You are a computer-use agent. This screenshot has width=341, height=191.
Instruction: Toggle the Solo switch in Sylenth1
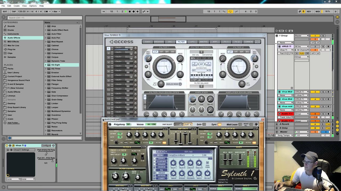pyautogui.click(x=204, y=124)
